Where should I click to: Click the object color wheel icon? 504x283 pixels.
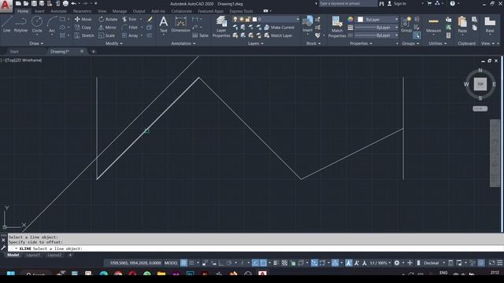[x=350, y=20]
